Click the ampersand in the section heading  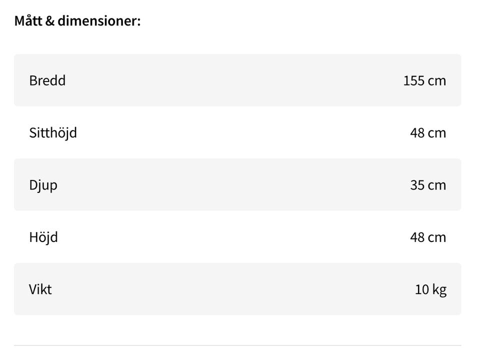[x=49, y=21]
